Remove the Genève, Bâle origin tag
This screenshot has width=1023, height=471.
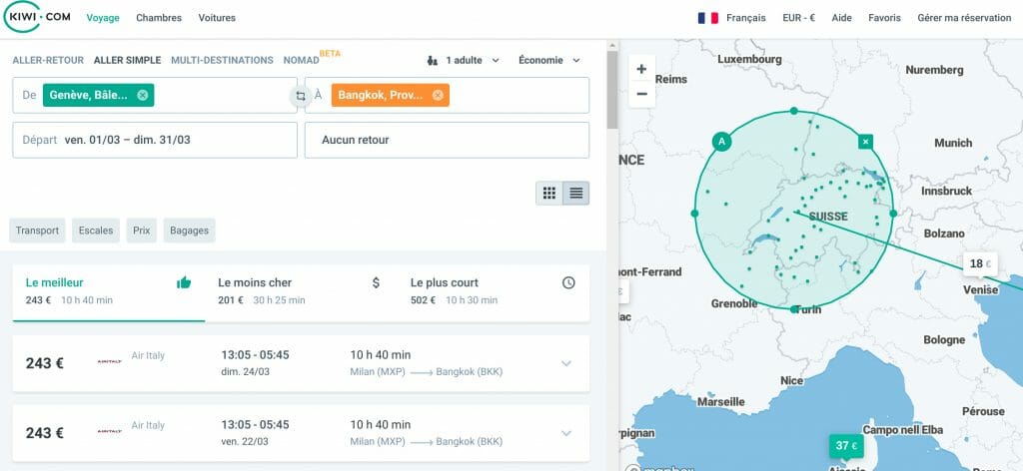(142, 95)
